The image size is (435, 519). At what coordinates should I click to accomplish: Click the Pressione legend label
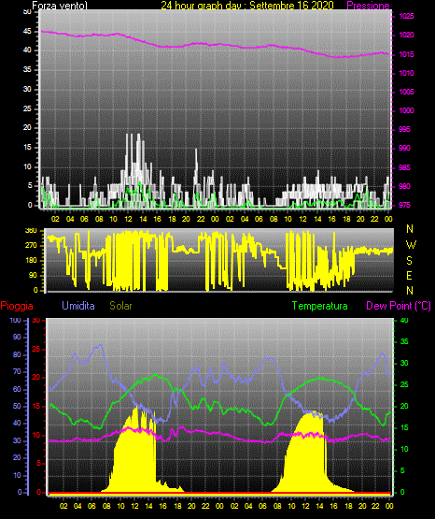click(x=368, y=6)
